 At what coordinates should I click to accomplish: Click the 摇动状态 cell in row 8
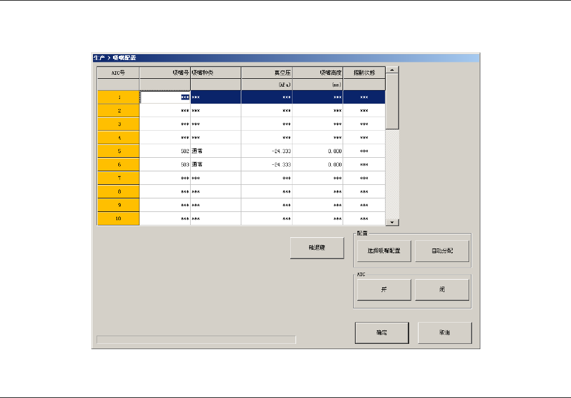pyautogui.click(x=364, y=191)
